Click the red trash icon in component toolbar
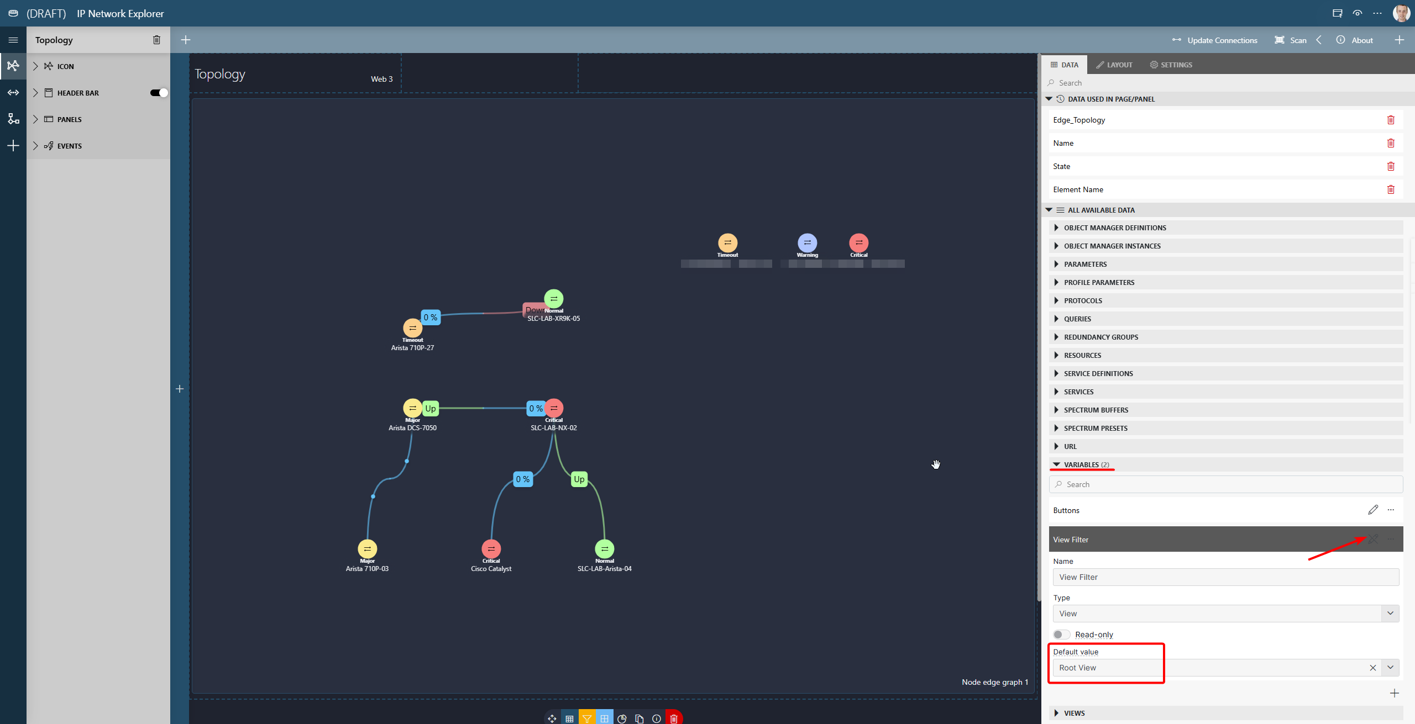Image resolution: width=1415 pixels, height=724 pixels. point(674,718)
